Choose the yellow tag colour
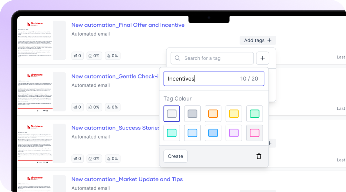346x192 pixels. [x=234, y=114]
